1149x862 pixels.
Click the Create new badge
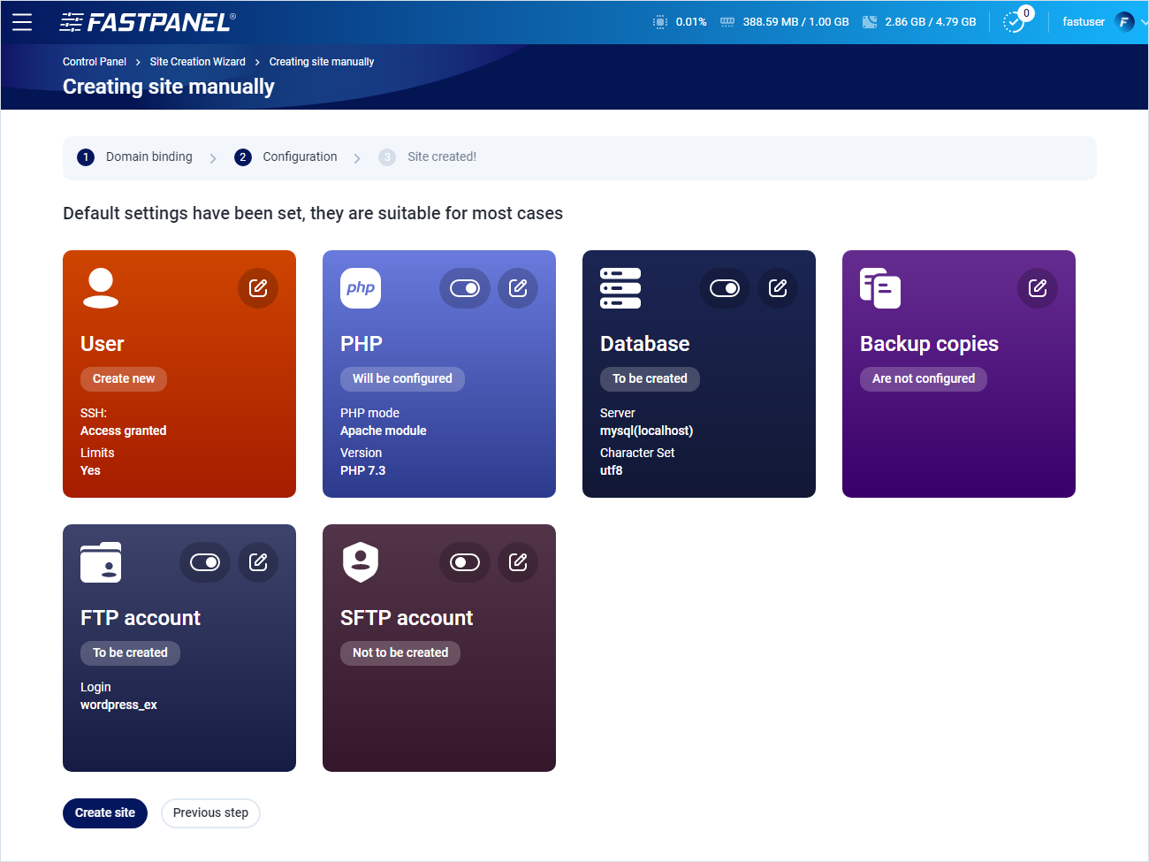point(124,379)
